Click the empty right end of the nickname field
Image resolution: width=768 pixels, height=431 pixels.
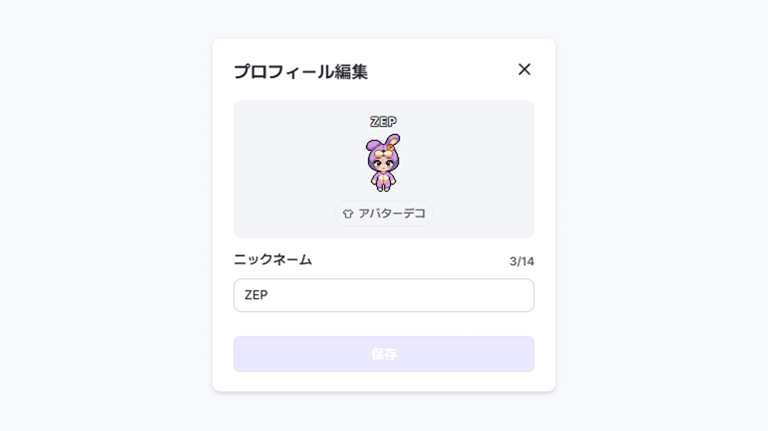[490, 295]
